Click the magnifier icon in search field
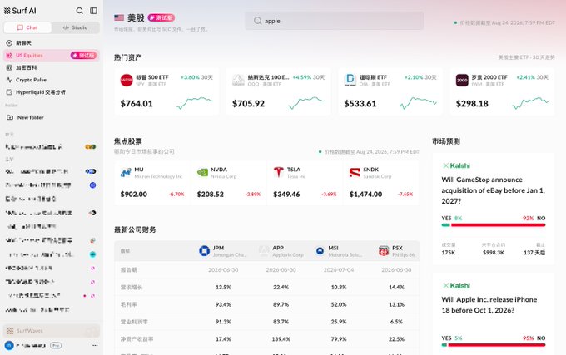The height and width of the screenshot is (355, 566). point(257,21)
